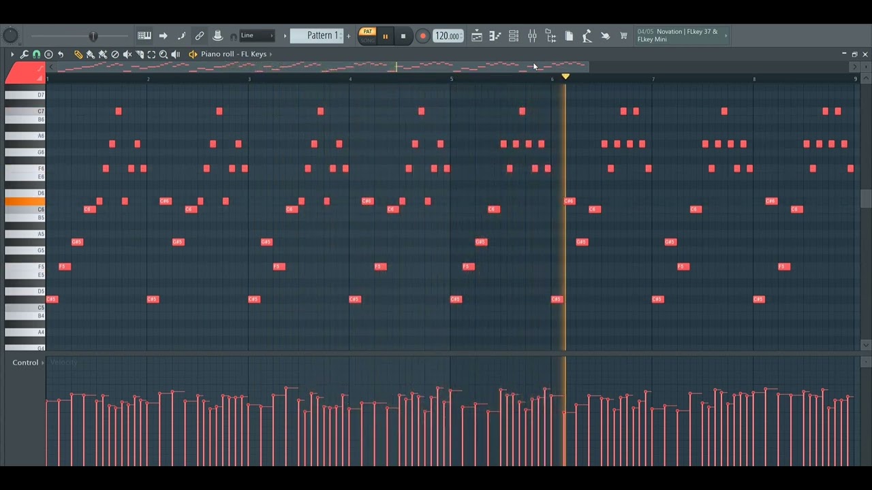Open the Playlist view
The width and height of the screenshot is (872, 490).
click(x=477, y=36)
